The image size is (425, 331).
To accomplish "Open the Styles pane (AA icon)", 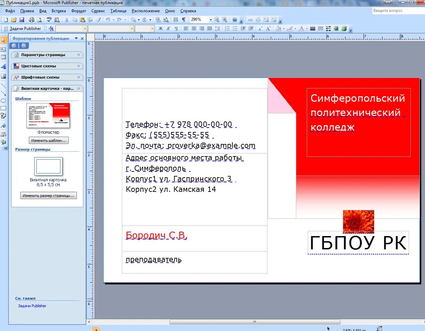I will click(x=51, y=29).
